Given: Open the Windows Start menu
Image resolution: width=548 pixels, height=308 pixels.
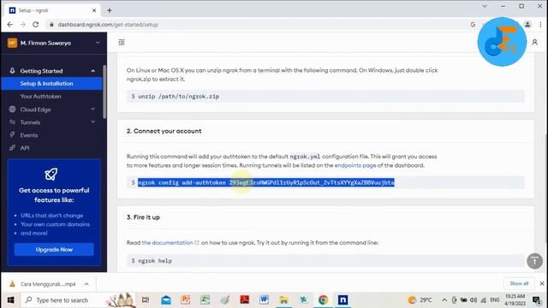Looking at the screenshot, I should click(10, 300).
